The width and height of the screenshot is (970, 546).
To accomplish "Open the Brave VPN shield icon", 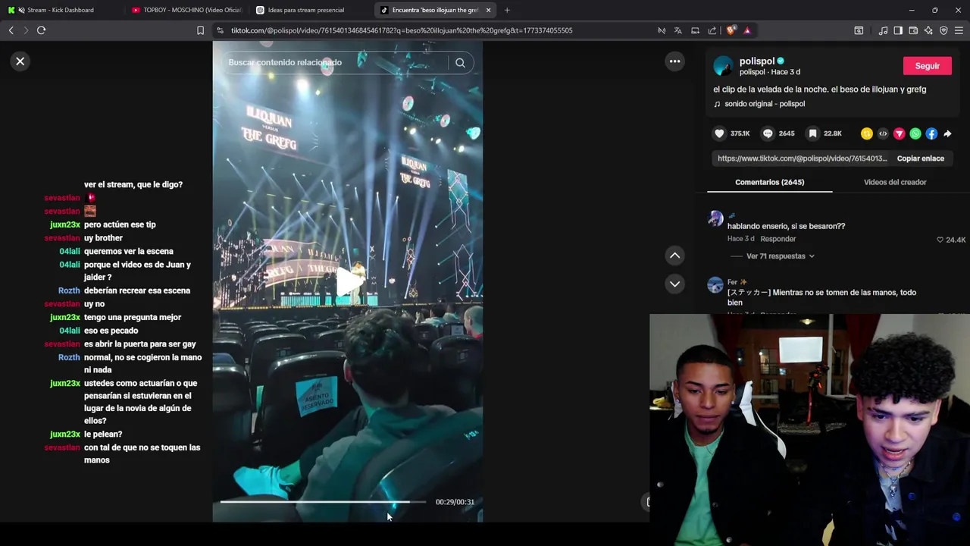I will click(943, 30).
